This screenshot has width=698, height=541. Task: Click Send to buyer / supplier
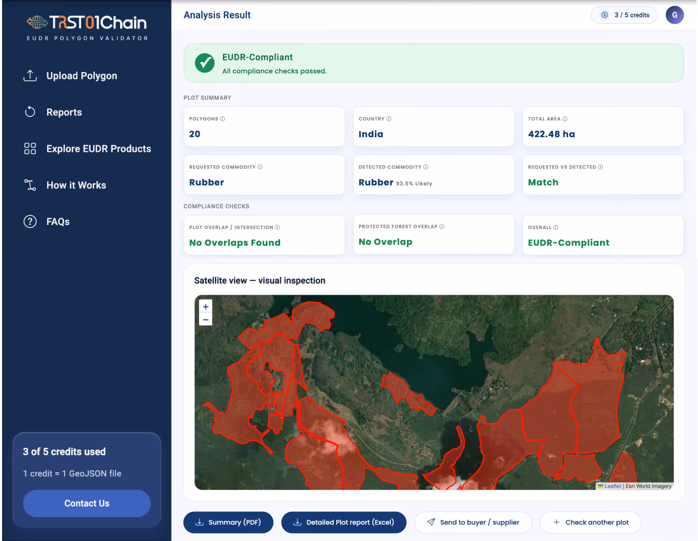[473, 522]
